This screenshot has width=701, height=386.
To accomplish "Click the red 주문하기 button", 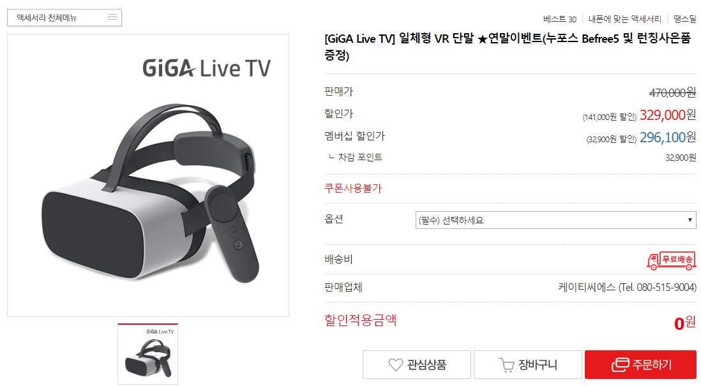I will (640, 364).
